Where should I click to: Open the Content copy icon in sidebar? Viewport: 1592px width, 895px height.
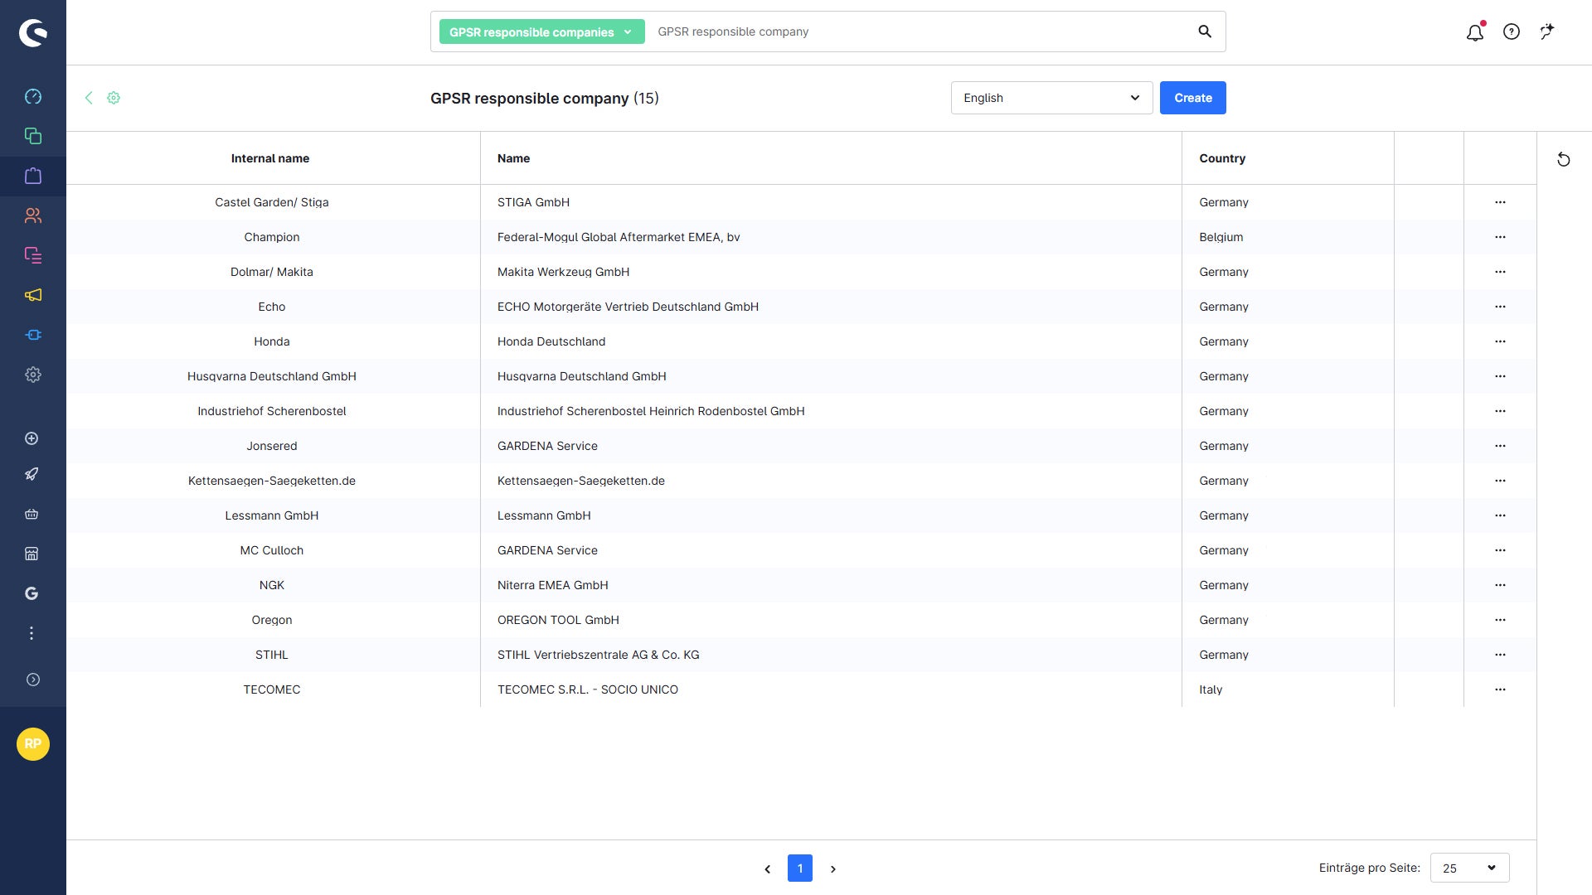(33, 136)
